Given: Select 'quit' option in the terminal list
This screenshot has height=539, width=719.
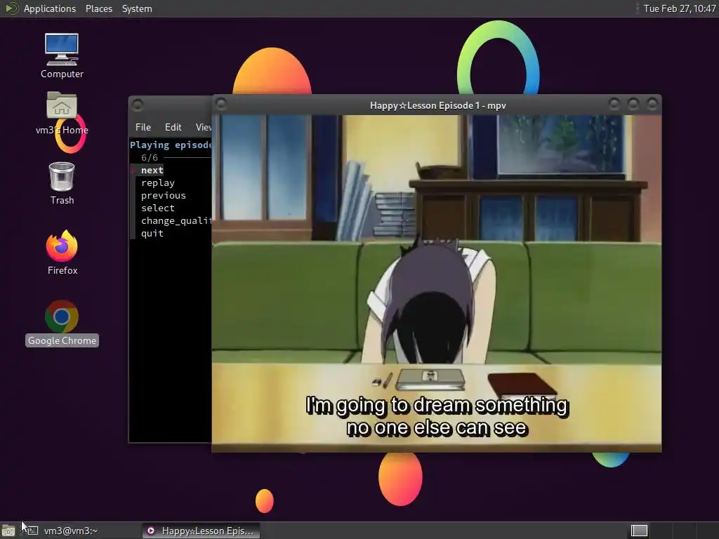Looking at the screenshot, I should click(152, 233).
